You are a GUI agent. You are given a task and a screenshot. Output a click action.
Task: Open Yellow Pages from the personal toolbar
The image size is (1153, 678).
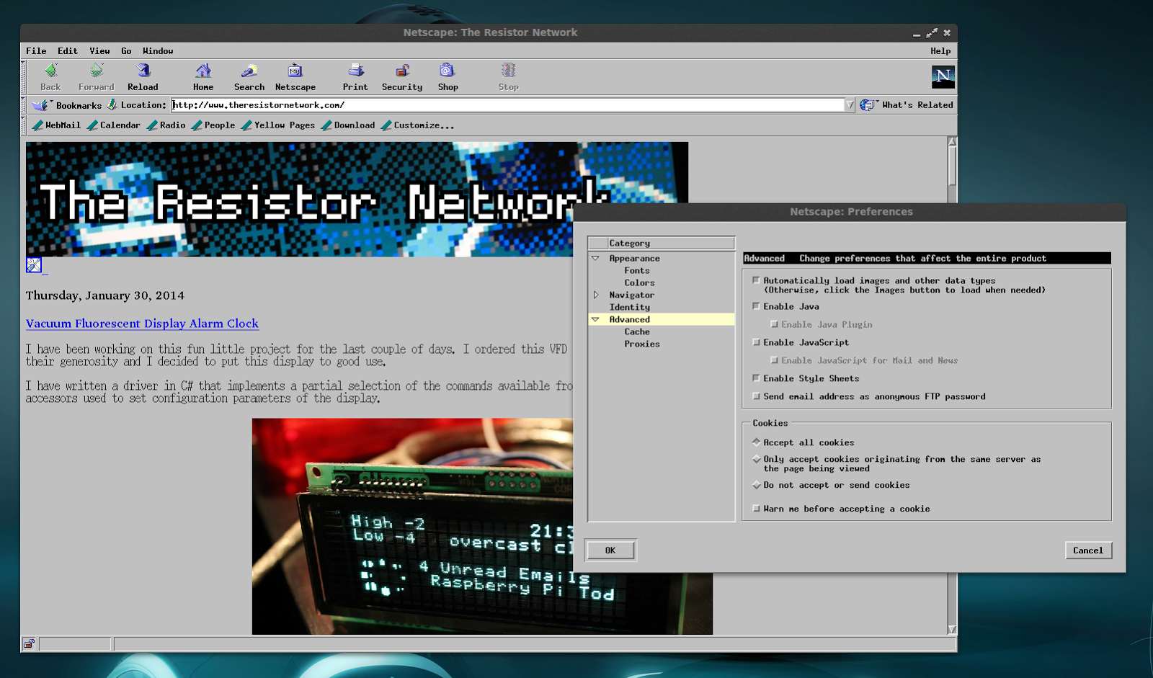point(278,125)
